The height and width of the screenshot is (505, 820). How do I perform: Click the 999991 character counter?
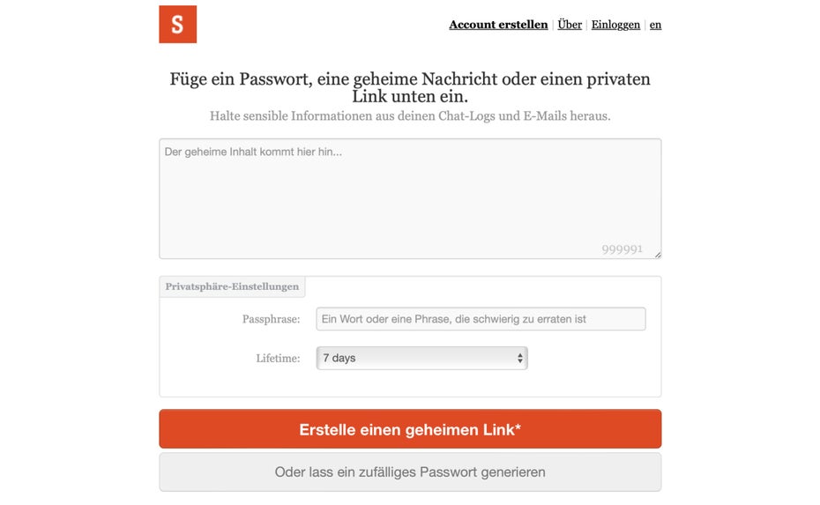tap(622, 249)
